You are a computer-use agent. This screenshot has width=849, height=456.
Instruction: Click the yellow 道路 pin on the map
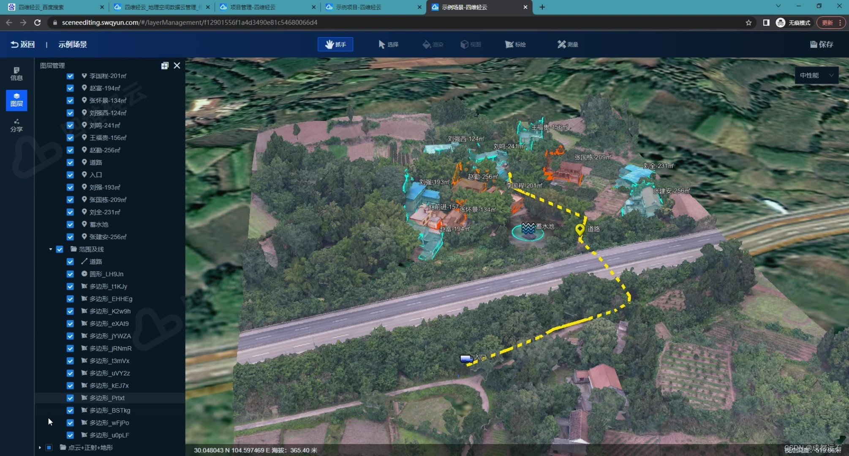click(580, 229)
